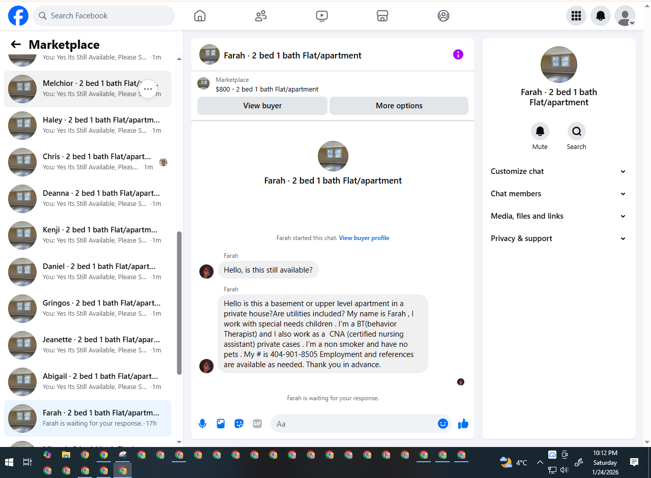Click the taskbar clock showing 10:12 PM

point(605,462)
